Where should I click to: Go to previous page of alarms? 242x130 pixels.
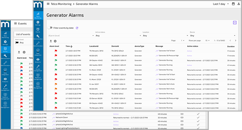(230, 41)
